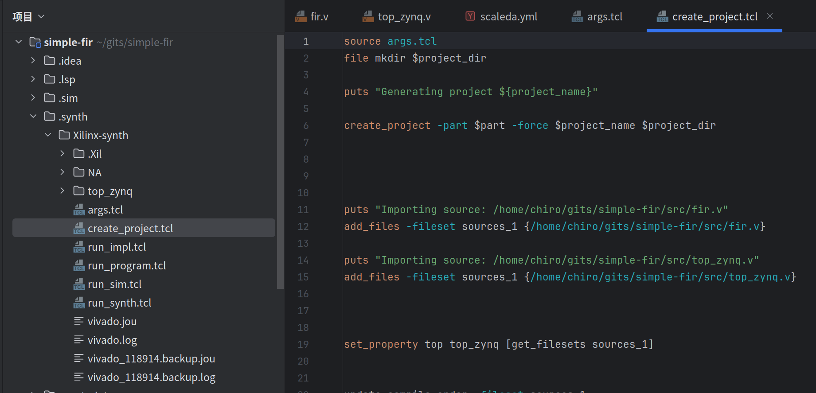Click the project tree vertical scrollbar
The height and width of the screenshot is (393, 816).
(280, 162)
